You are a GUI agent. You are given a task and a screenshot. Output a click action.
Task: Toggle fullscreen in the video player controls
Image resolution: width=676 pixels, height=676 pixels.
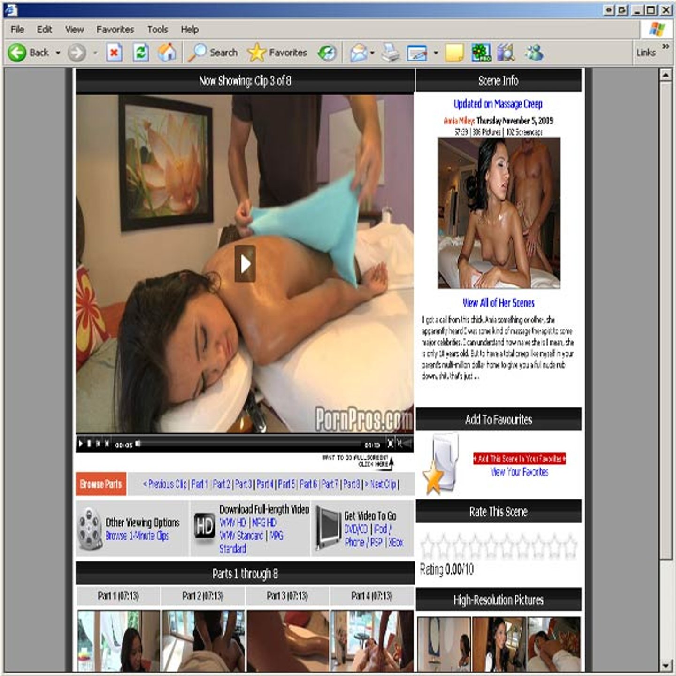(390, 444)
